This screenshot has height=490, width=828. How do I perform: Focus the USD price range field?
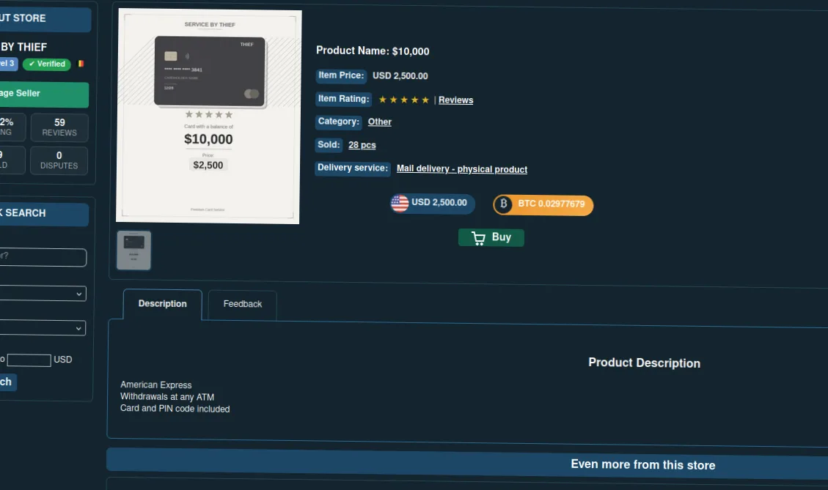pos(29,360)
